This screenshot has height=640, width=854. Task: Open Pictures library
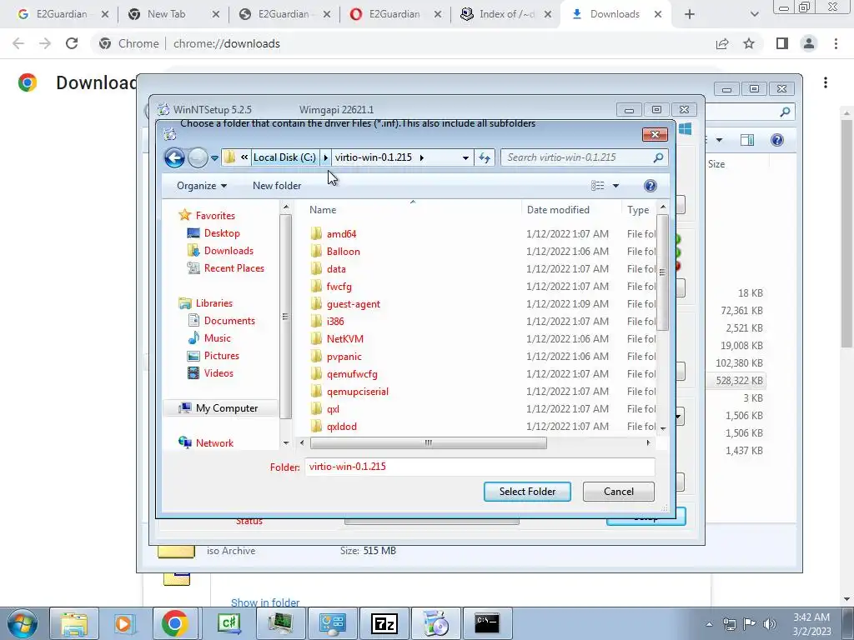(x=221, y=355)
